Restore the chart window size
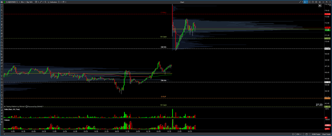This screenshot has height=136, width=332. tap(326, 2)
